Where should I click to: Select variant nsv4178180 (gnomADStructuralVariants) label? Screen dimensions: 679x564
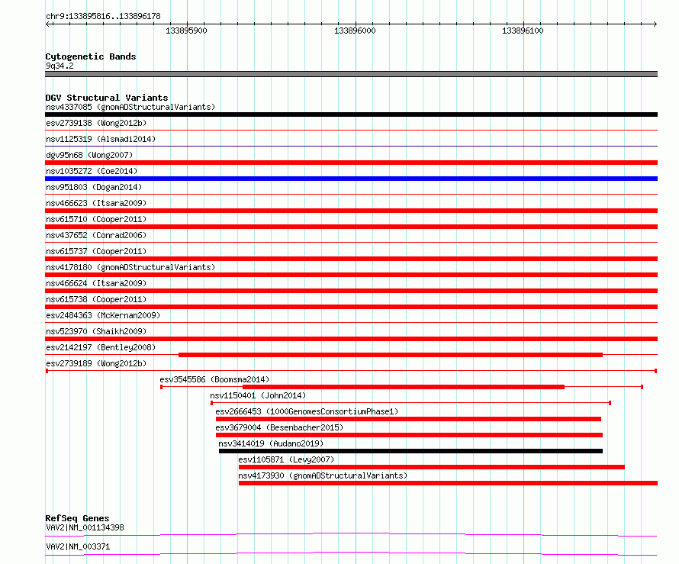pos(130,267)
